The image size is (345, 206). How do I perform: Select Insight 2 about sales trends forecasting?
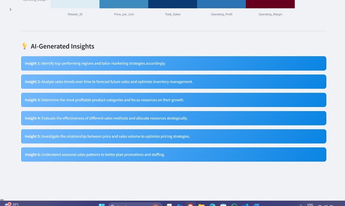174,82
